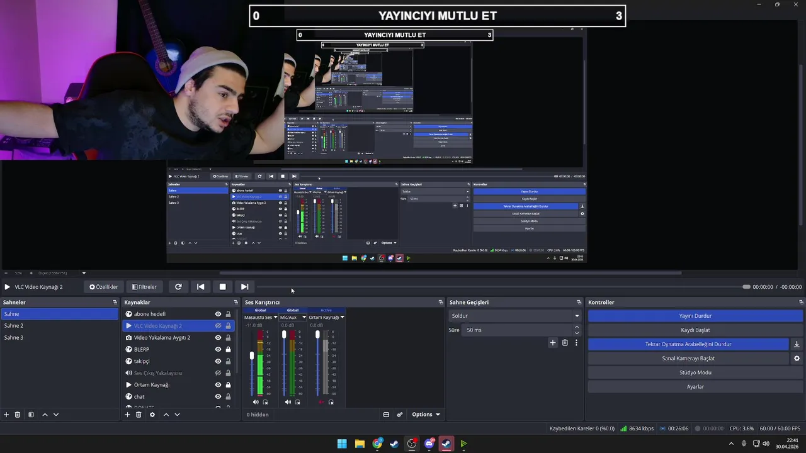Move source up in Kaynaklar toolbar

(x=166, y=415)
